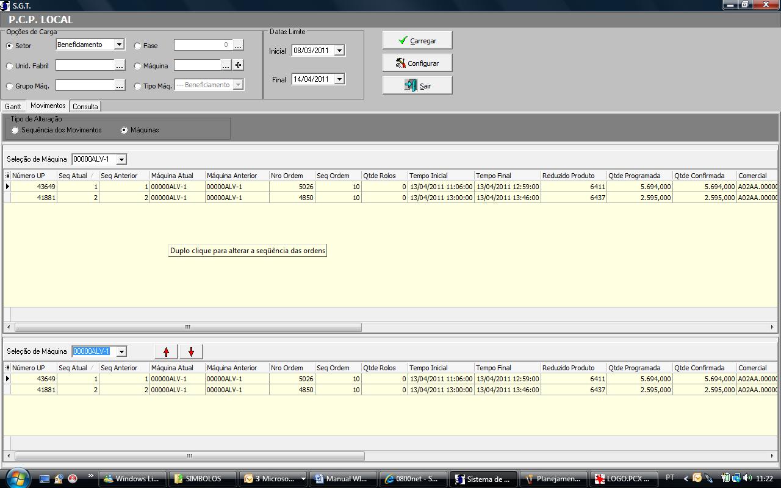Switch to the Consulta tab
This screenshot has height=488, width=781.
coord(85,106)
